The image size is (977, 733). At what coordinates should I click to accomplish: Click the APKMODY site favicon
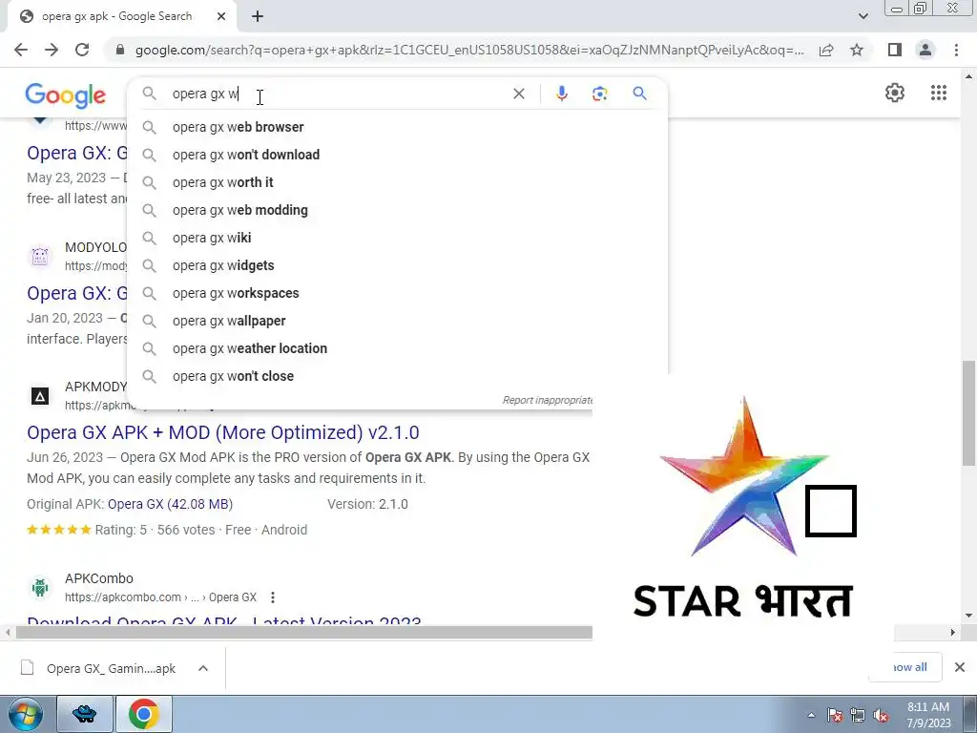pyautogui.click(x=40, y=396)
